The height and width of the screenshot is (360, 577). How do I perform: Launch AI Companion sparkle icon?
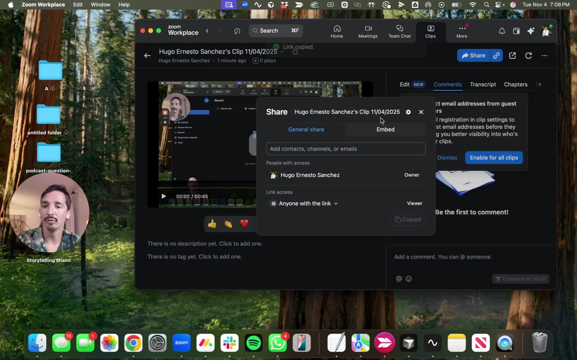pyautogui.click(x=531, y=31)
